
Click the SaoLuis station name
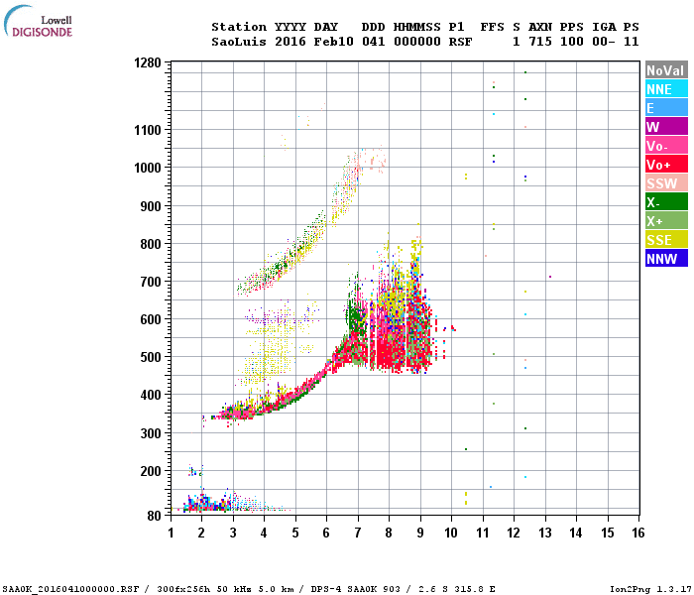239,42
